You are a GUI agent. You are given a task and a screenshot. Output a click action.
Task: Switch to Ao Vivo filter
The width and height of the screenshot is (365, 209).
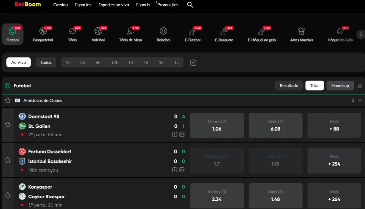pyautogui.click(x=19, y=62)
